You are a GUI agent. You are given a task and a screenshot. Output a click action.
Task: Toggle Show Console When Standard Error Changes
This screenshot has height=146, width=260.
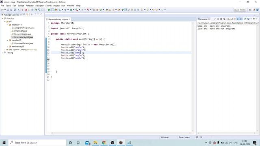pyautogui.click(x=241, y=19)
